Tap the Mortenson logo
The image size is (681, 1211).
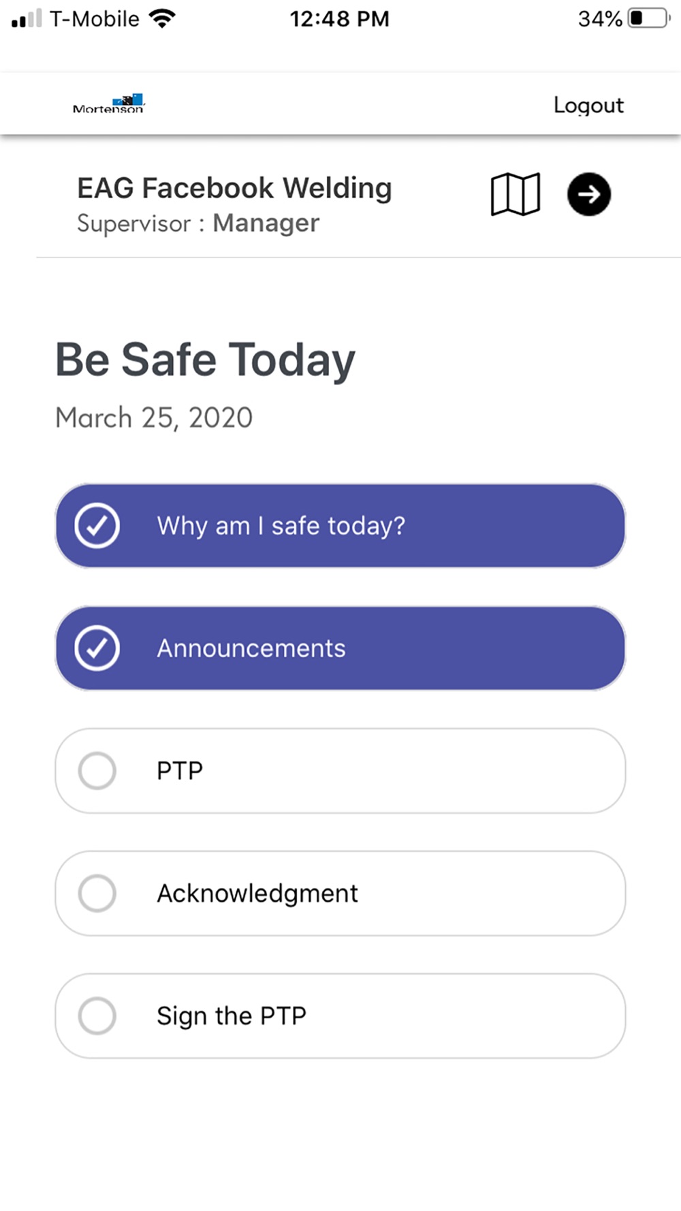109,104
